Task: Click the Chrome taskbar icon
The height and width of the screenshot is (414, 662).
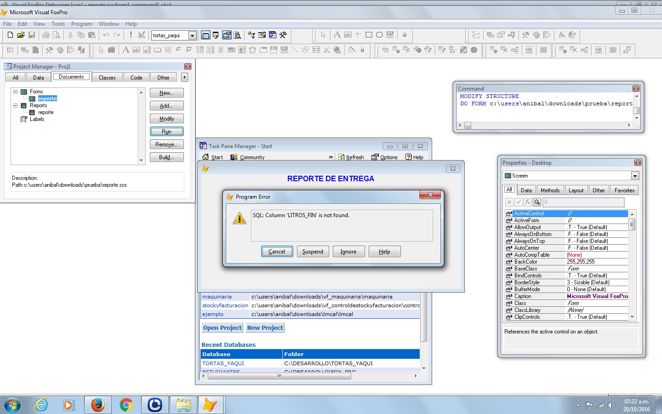Action: tap(126, 405)
